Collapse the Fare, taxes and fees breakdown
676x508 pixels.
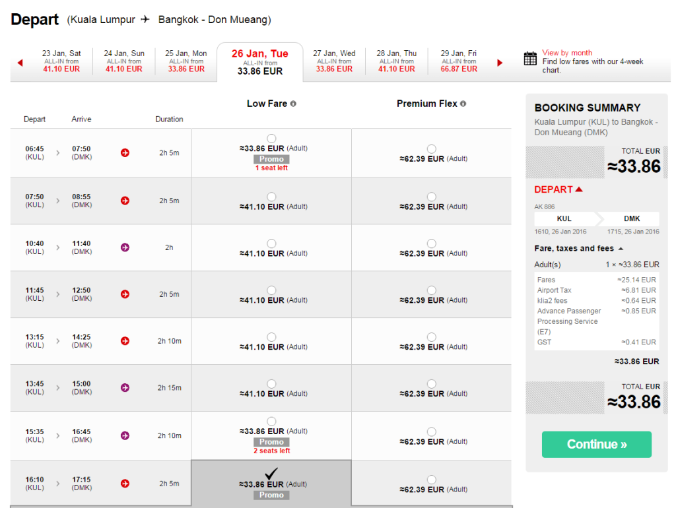tap(620, 249)
